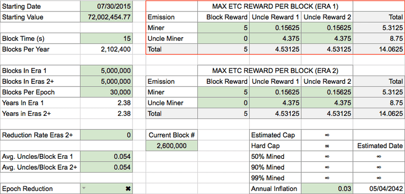405x194 pixels.
Task: Select the 0.054 value for Avg. Uncles/Block Era 1
Action: click(106, 156)
